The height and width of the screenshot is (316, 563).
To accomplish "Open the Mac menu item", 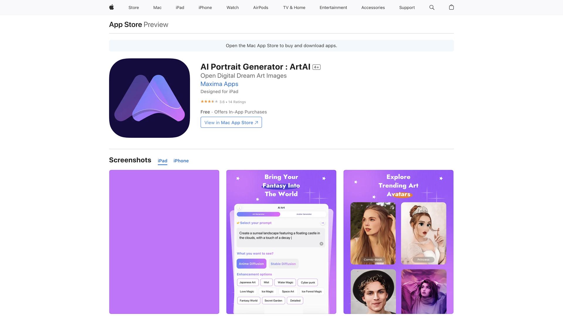I will pos(157,8).
